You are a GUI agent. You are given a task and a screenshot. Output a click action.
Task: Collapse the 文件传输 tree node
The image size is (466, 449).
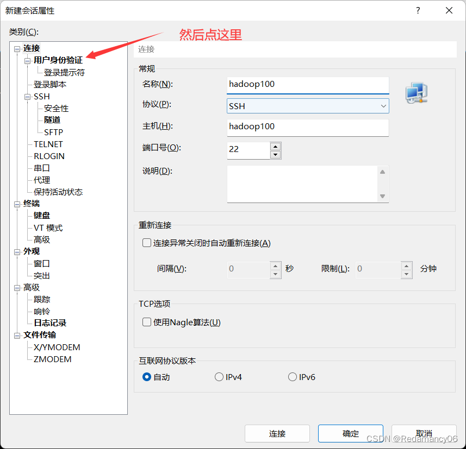(17, 336)
